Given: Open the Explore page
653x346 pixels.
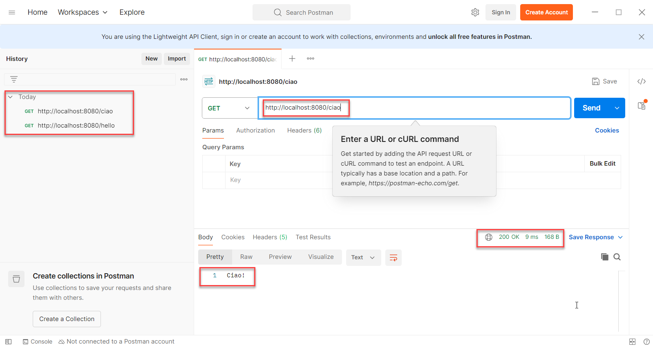Looking at the screenshot, I should tap(132, 12).
